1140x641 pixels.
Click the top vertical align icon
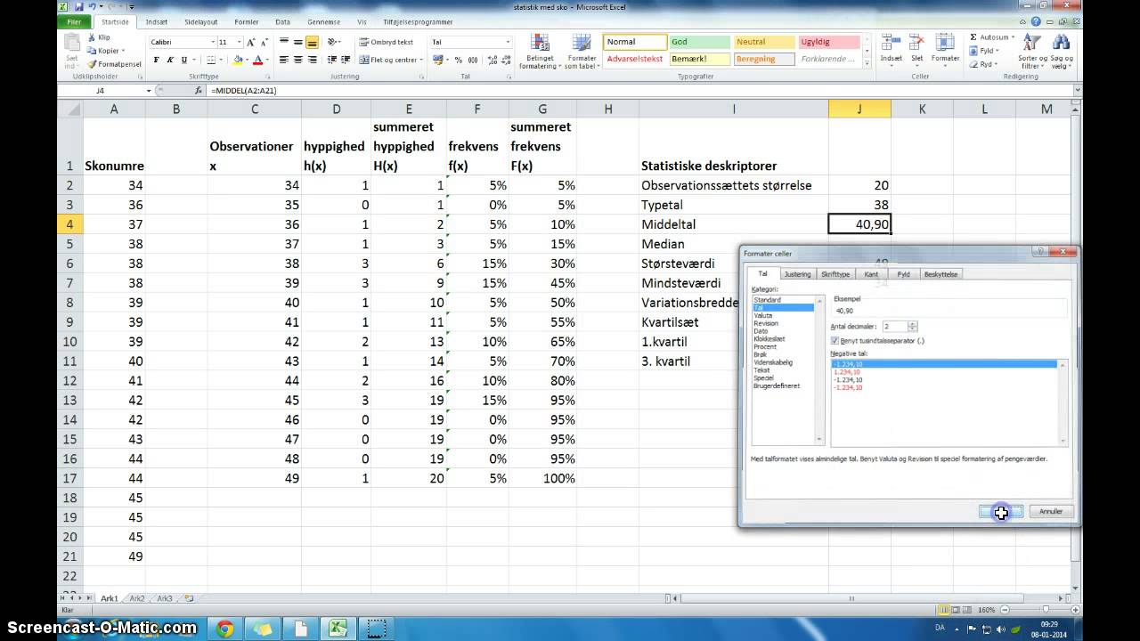[284, 42]
